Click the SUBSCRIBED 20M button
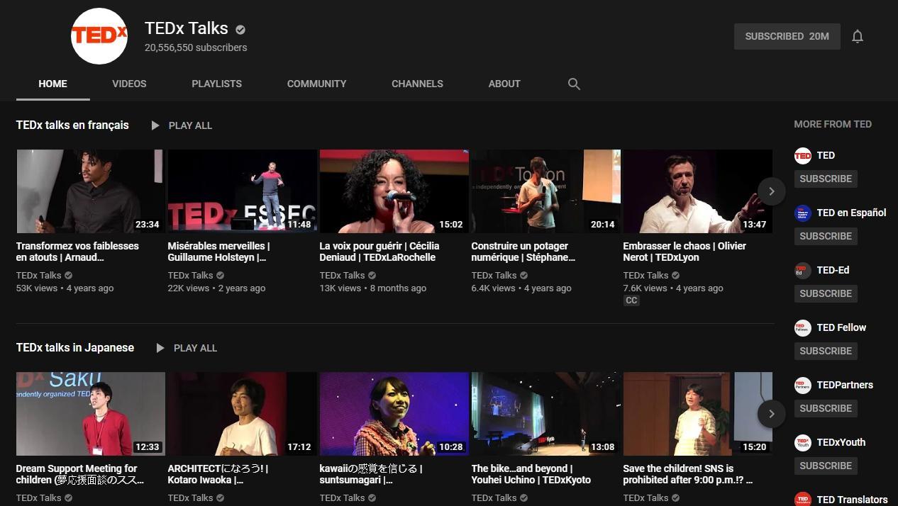 click(x=787, y=36)
